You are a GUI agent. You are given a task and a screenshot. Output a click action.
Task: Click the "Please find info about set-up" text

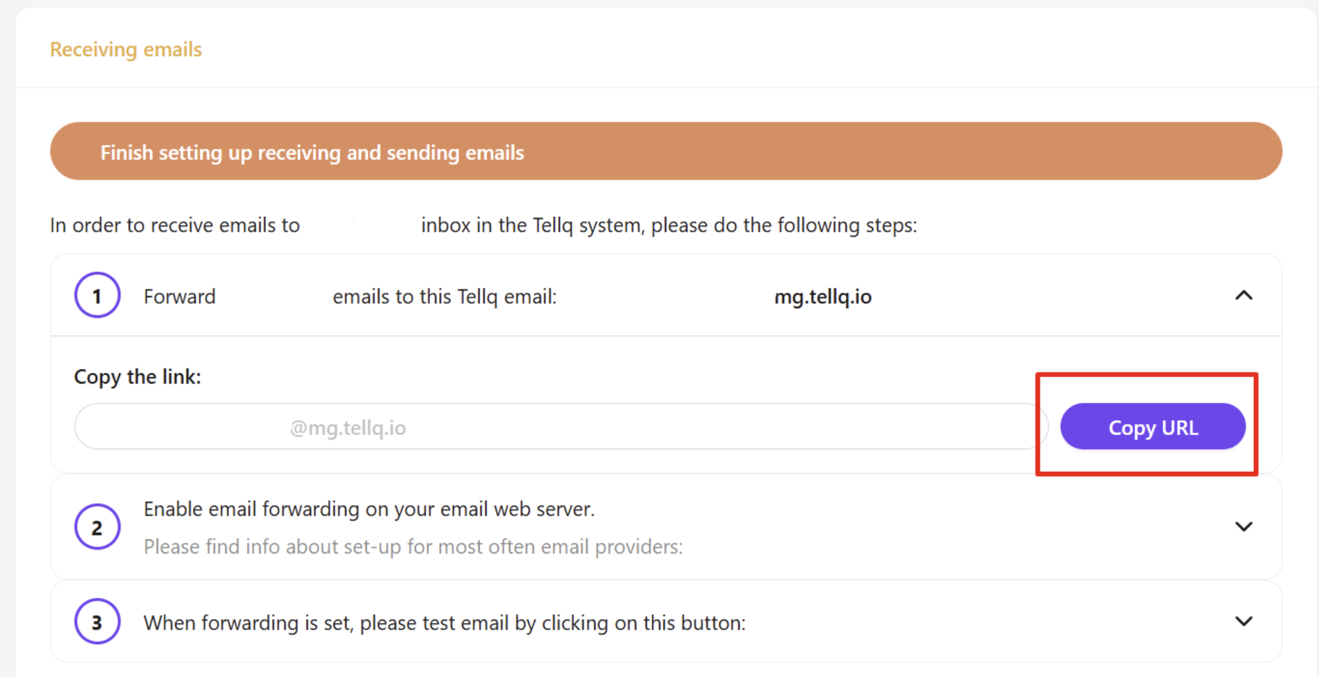[x=413, y=546]
